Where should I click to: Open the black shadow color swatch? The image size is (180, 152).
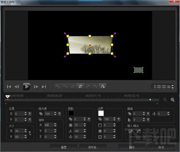(71, 113)
